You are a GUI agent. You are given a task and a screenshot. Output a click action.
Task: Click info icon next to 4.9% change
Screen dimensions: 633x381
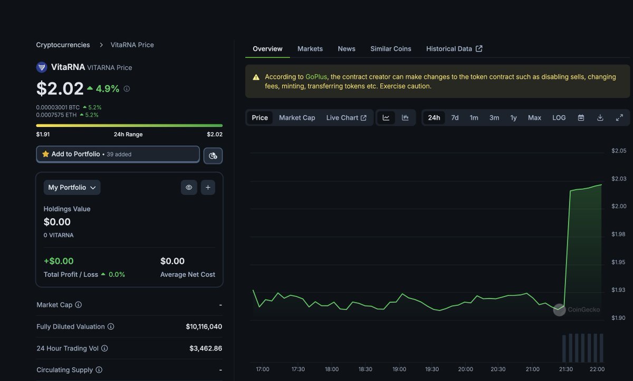click(127, 89)
